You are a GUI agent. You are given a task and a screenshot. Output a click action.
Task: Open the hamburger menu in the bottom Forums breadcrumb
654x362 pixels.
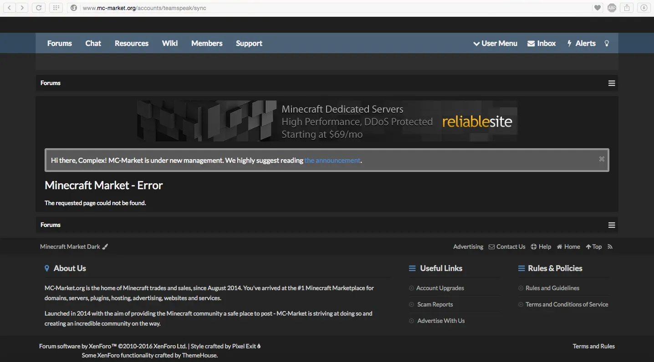coord(612,225)
